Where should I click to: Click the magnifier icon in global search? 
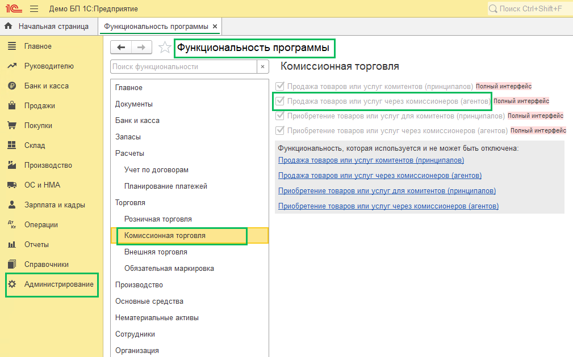(493, 8)
